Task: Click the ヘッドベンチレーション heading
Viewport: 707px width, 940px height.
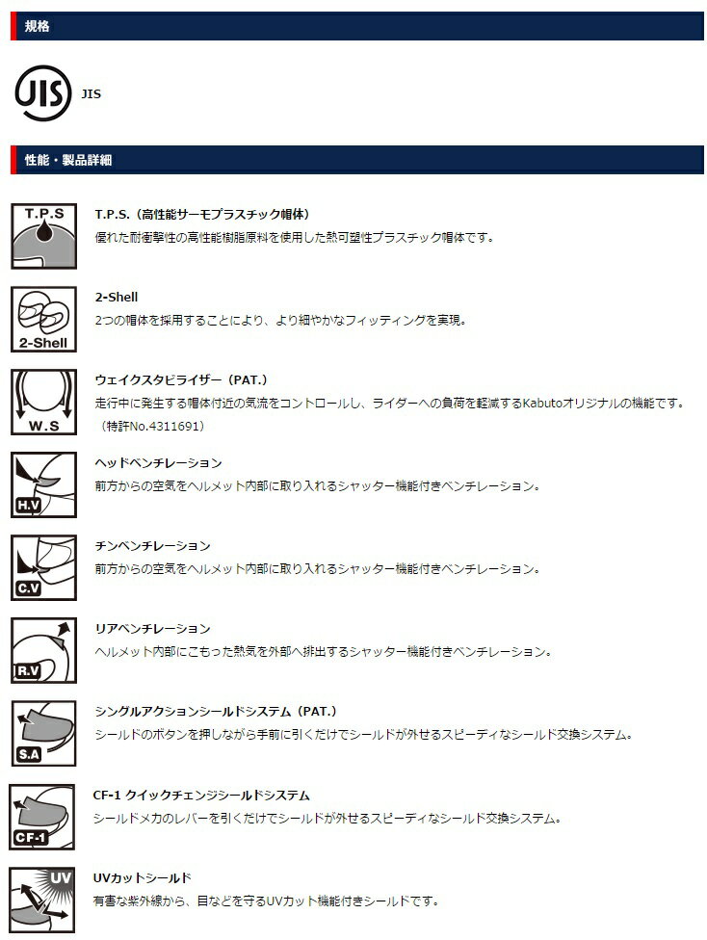Action: click(x=158, y=463)
